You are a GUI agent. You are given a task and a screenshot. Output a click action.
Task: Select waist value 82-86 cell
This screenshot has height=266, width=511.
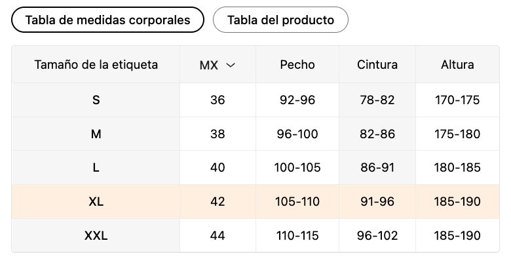click(x=377, y=134)
